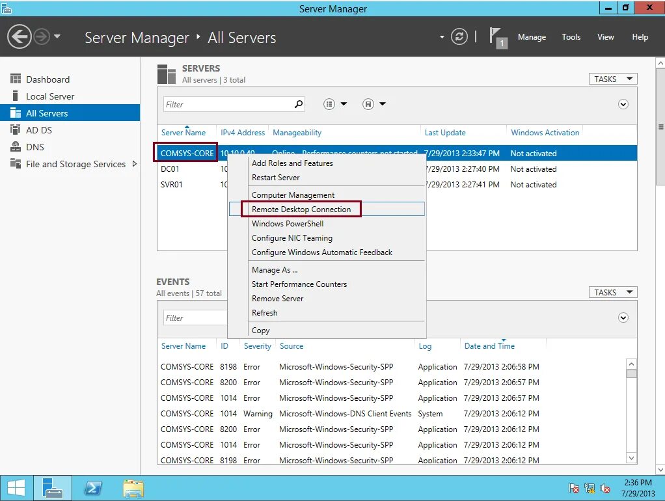Open PowerShell from the taskbar
The image size is (665, 501).
pos(93,488)
